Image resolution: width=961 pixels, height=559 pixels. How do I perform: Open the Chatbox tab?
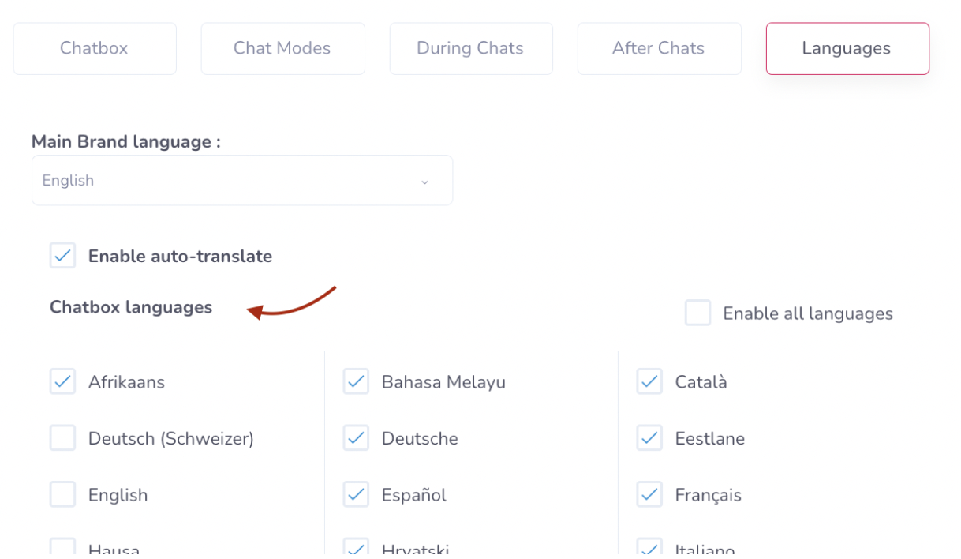coord(94,48)
